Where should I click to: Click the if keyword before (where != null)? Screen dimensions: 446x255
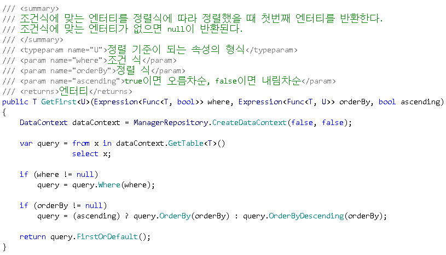pos(24,175)
